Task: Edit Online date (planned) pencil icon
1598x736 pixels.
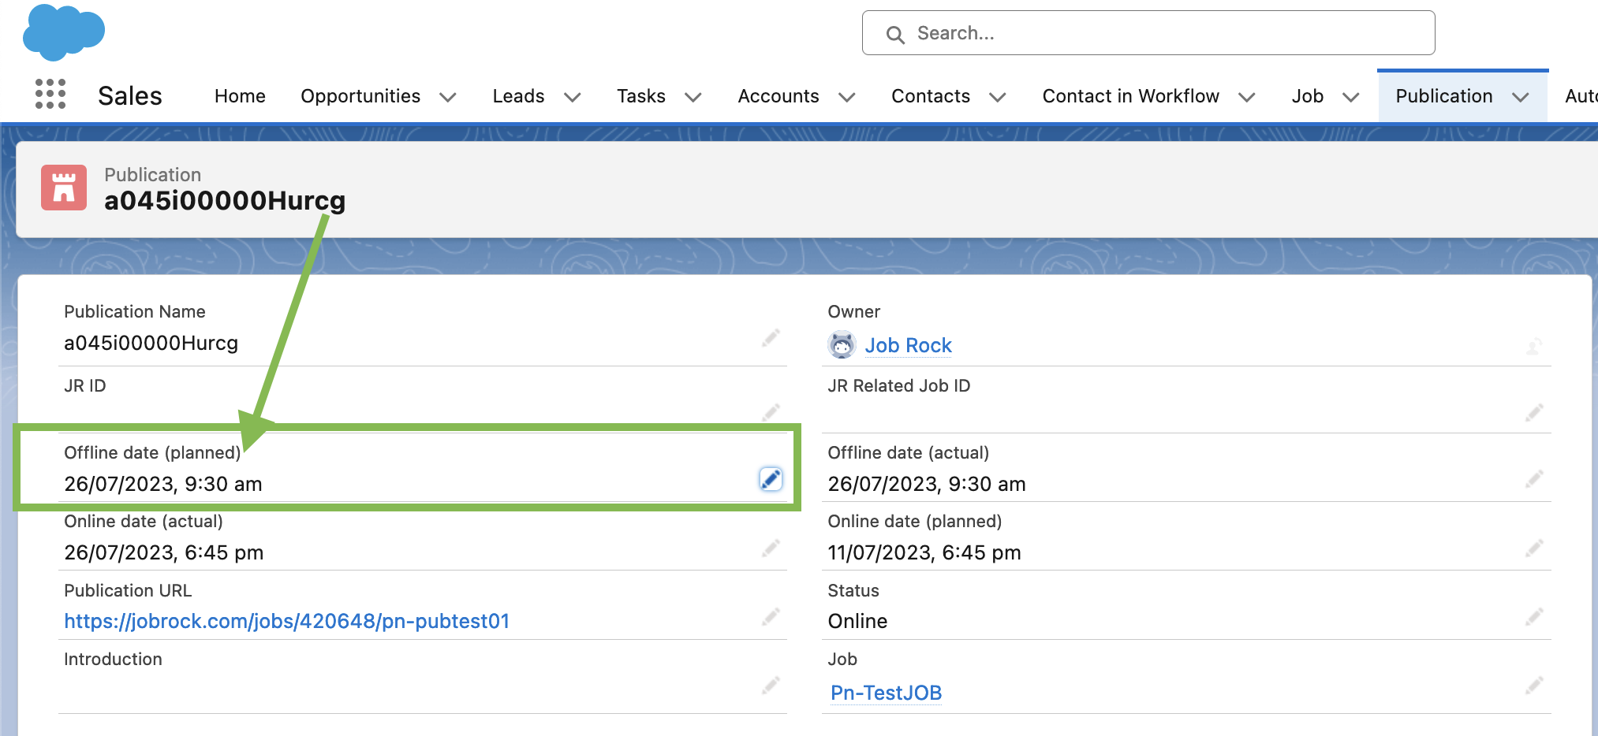Action: click(x=1534, y=548)
